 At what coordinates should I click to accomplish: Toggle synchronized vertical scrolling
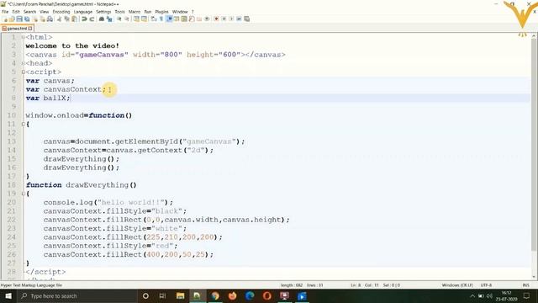point(136,19)
